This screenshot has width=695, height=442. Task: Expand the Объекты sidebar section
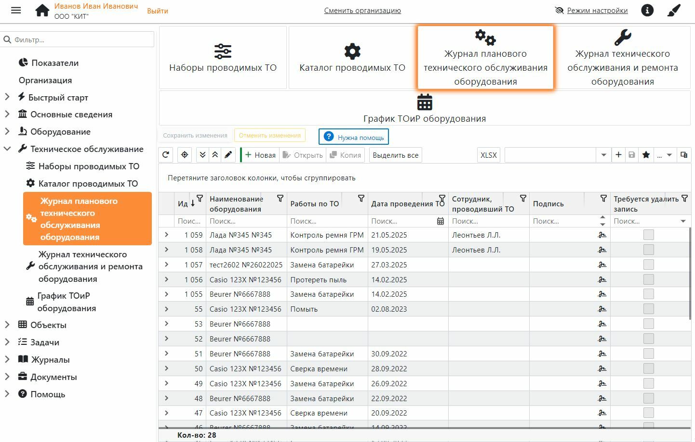[7, 325]
